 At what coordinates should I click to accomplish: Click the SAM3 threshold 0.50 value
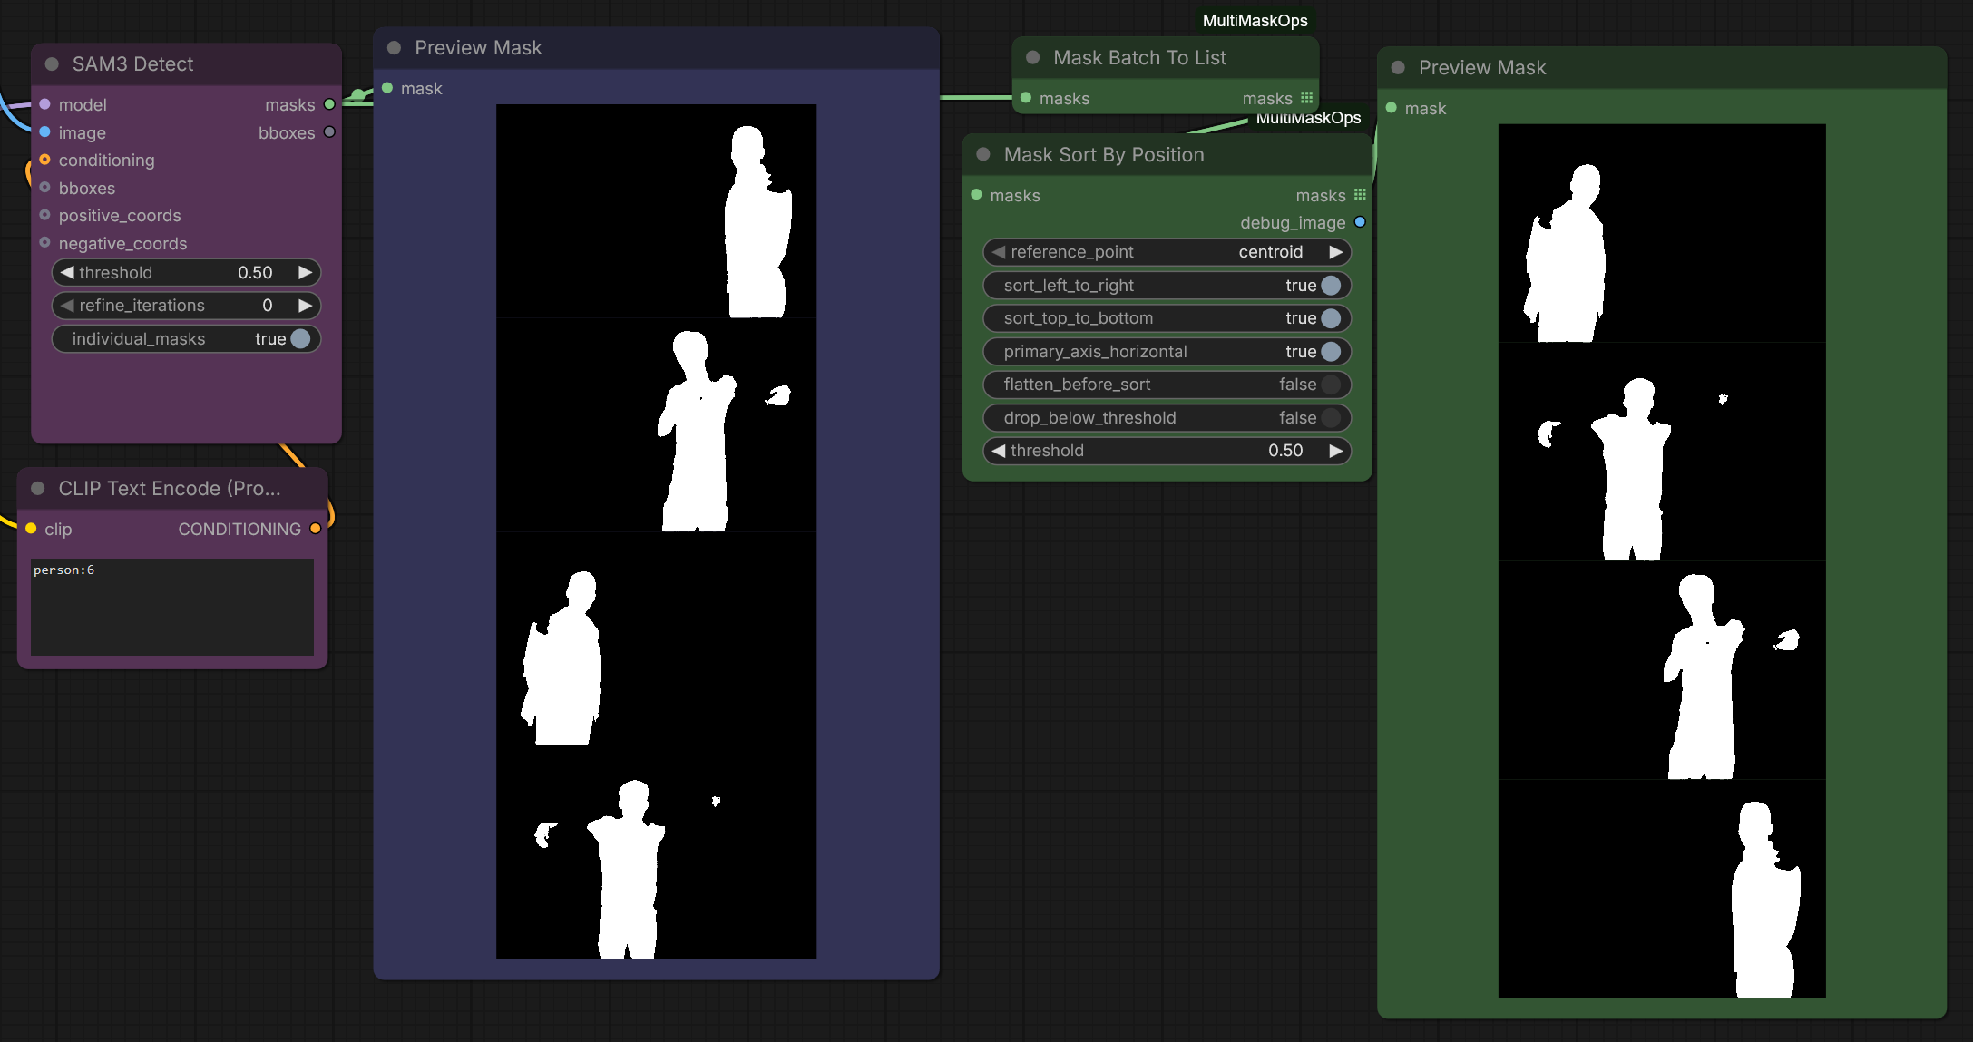click(255, 272)
